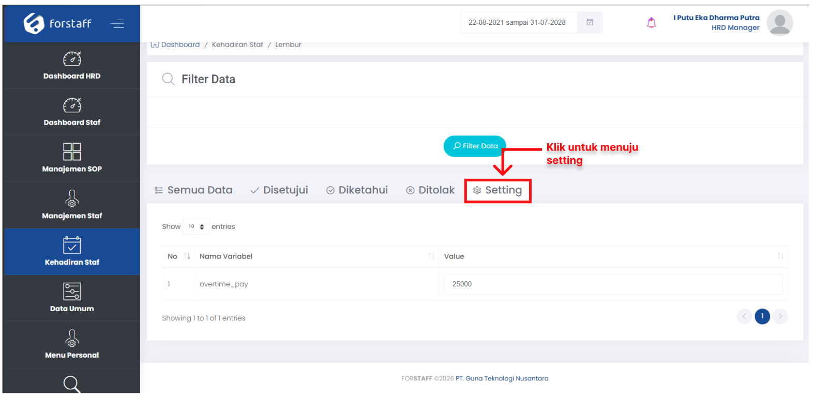Image resolution: width=815 pixels, height=398 pixels.
Task: Select page 1 in pagination
Action: click(x=762, y=316)
